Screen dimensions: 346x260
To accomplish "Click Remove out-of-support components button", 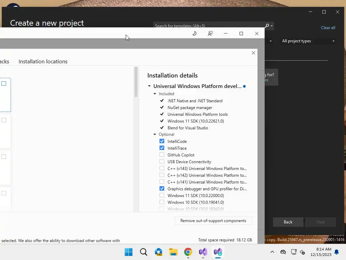I will coord(213,221).
